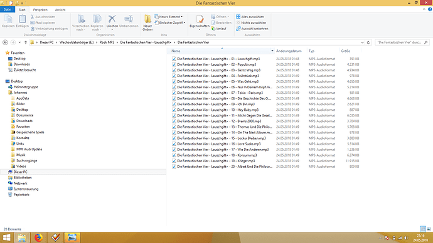Open the Datei menu tab

(8, 9)
